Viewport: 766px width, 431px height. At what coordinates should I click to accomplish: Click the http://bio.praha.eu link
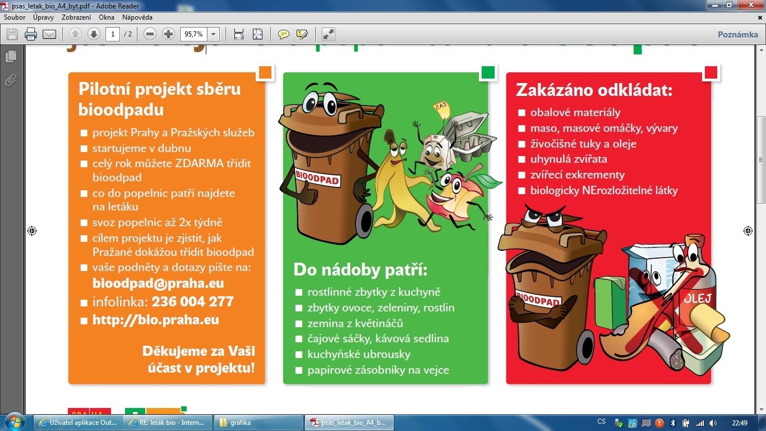click(x=156, y=320)
